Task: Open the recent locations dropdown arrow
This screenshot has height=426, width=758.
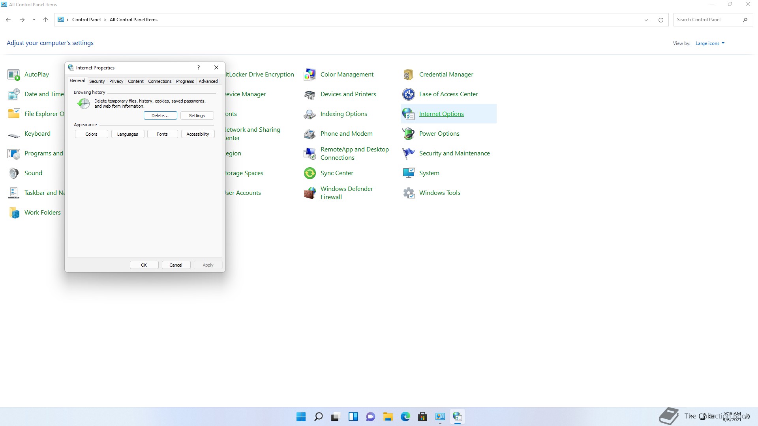Action: click(x=34, y=20)
